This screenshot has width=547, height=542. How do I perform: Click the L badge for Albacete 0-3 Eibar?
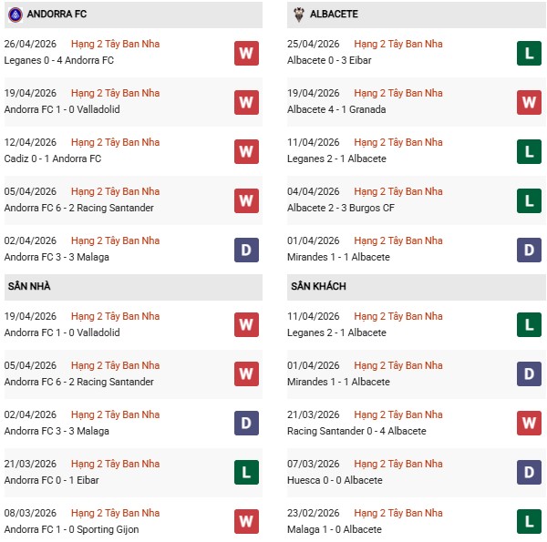pos(529,53)
